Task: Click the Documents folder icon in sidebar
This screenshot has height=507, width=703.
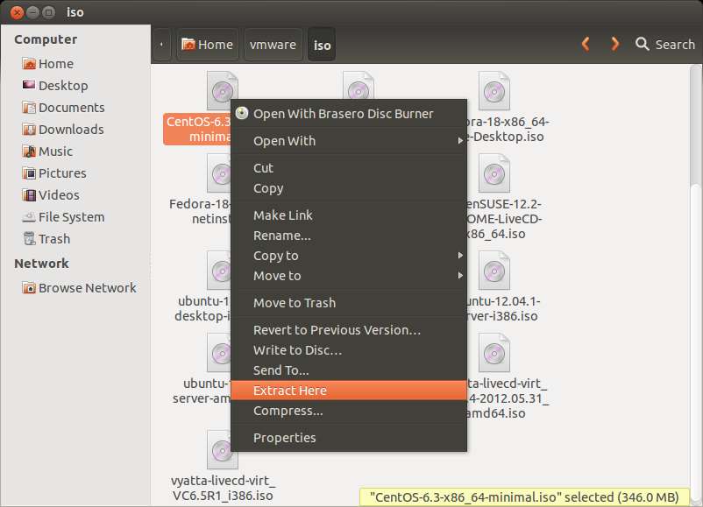Action: click(29, 108)
